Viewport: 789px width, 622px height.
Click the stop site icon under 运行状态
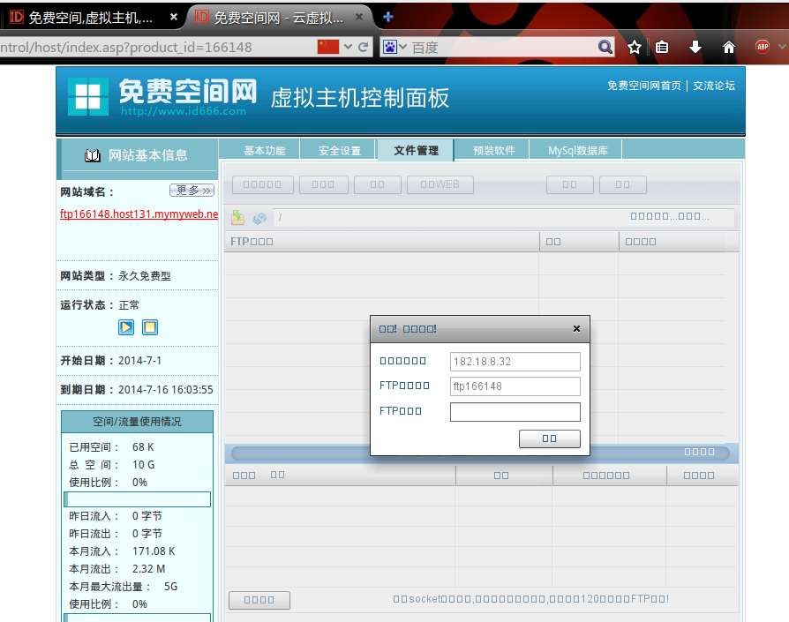tap(150, 327)
